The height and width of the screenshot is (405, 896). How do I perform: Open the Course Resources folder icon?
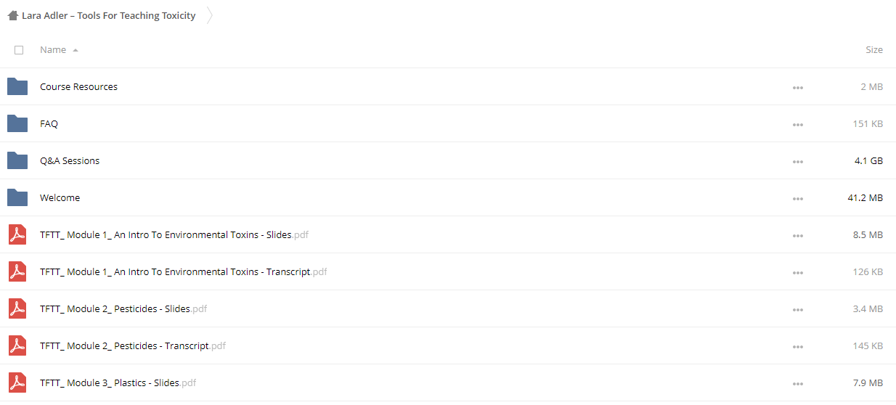17,86
